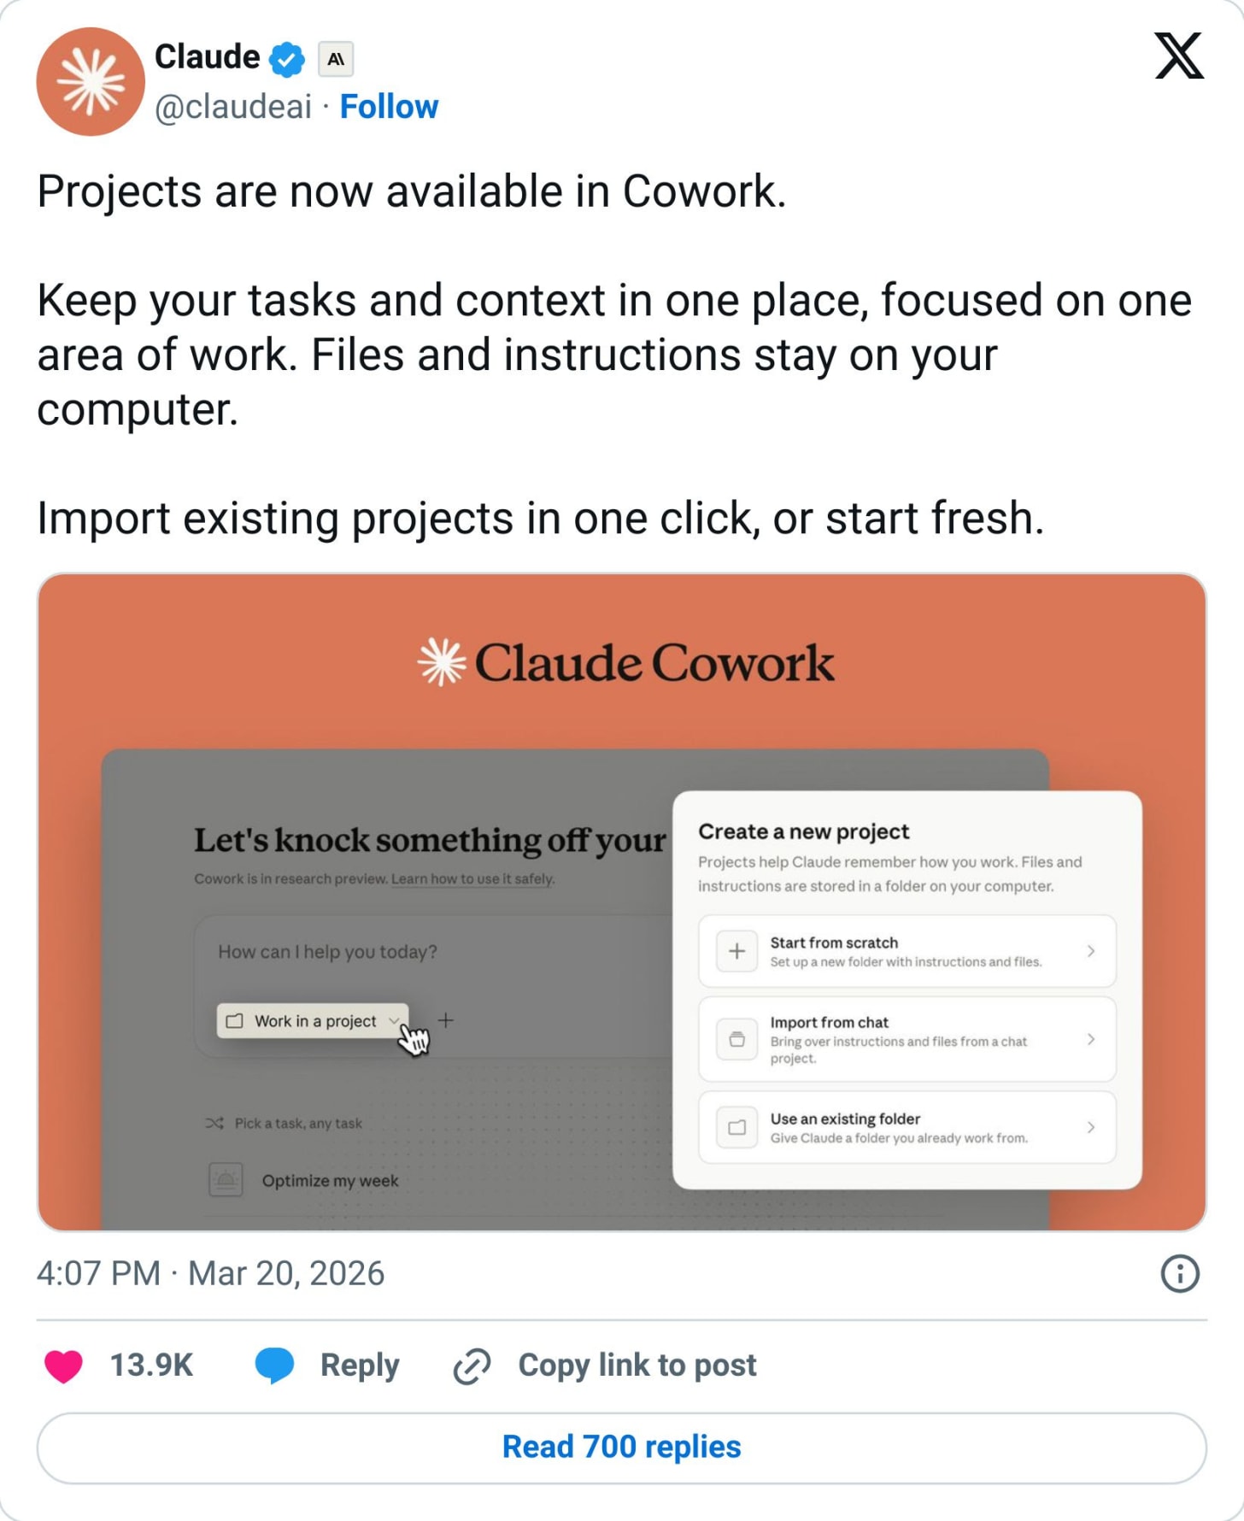Select the Optimize my week task
The width and height of the screenshot is (1244, 1521).
pos(329,1181)
